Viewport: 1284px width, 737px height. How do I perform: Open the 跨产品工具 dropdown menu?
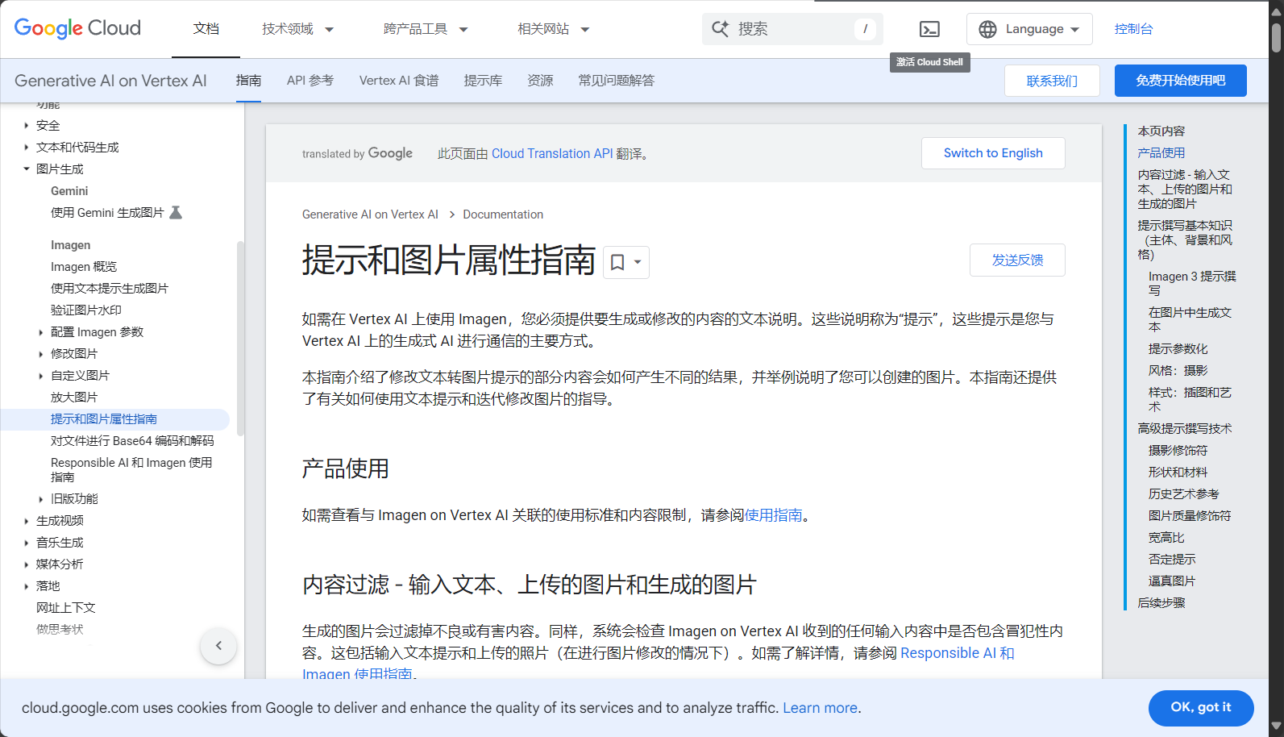click(426, 29)
